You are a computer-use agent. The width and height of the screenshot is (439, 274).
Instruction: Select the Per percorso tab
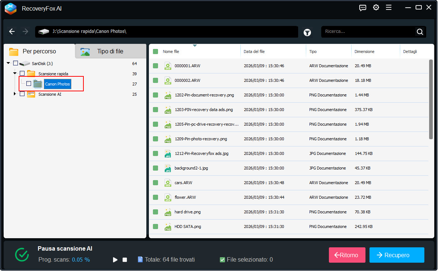pyautogui.click(x=39, y=52)
